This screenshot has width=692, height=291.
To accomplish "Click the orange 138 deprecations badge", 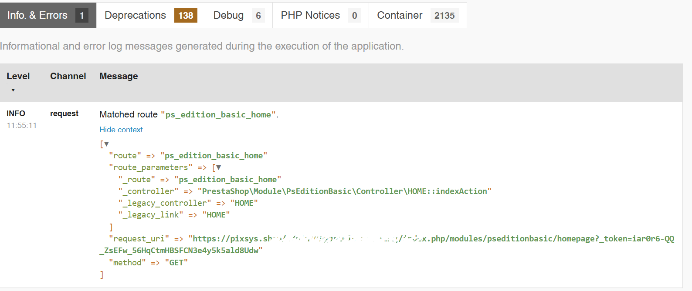I will point(186,16).
